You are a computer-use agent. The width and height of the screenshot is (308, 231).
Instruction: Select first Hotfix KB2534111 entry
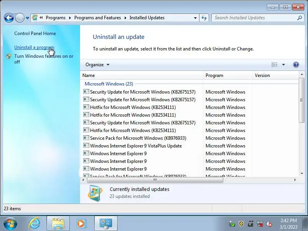click(133, 107)
